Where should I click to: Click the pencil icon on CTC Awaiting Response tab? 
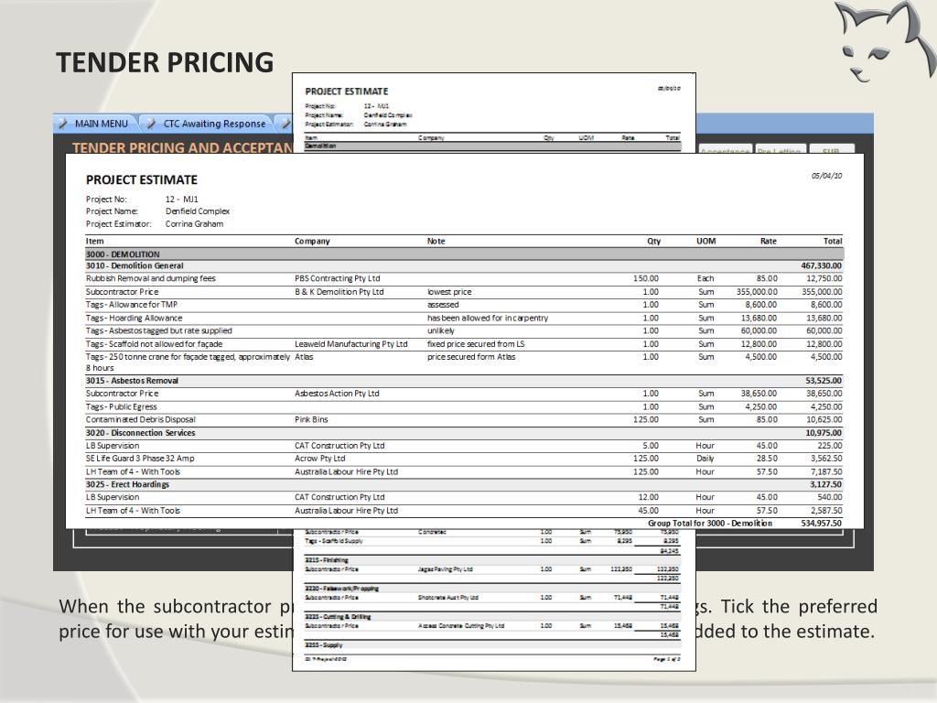[151, 124]
